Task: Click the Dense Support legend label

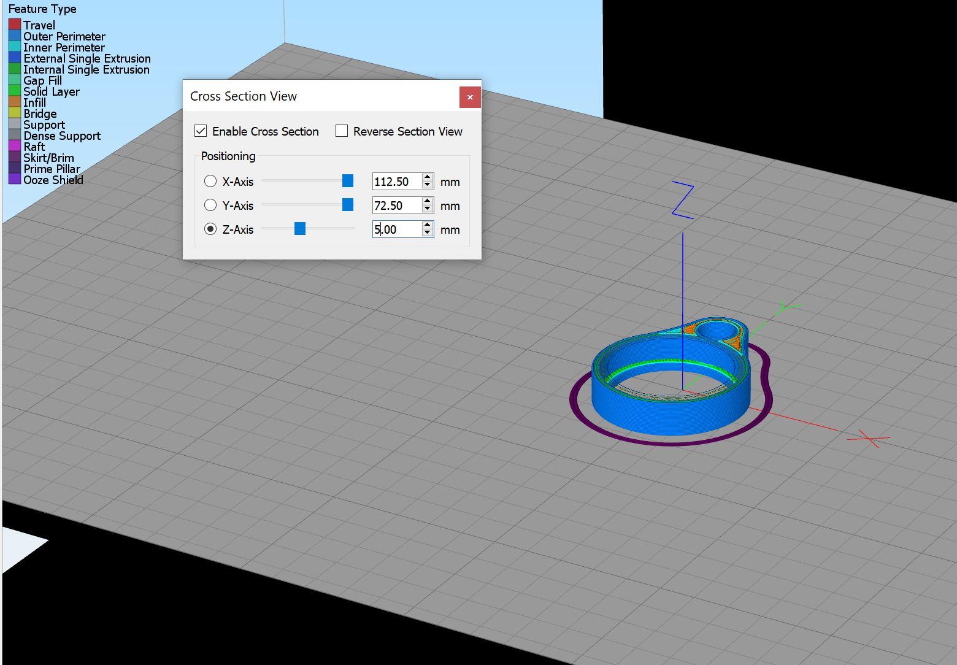Action: coord(62,136)
